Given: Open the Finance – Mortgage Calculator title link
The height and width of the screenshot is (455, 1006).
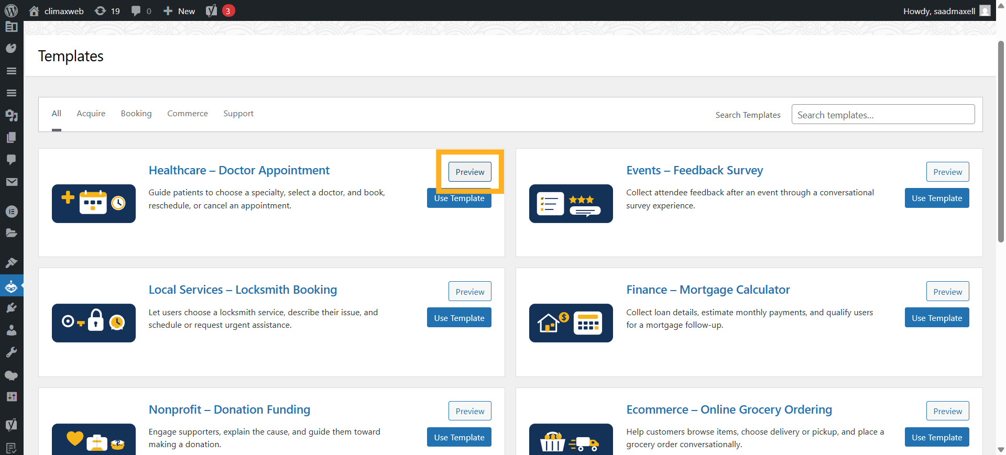Looking at the screenshot, I should point(708,290).
